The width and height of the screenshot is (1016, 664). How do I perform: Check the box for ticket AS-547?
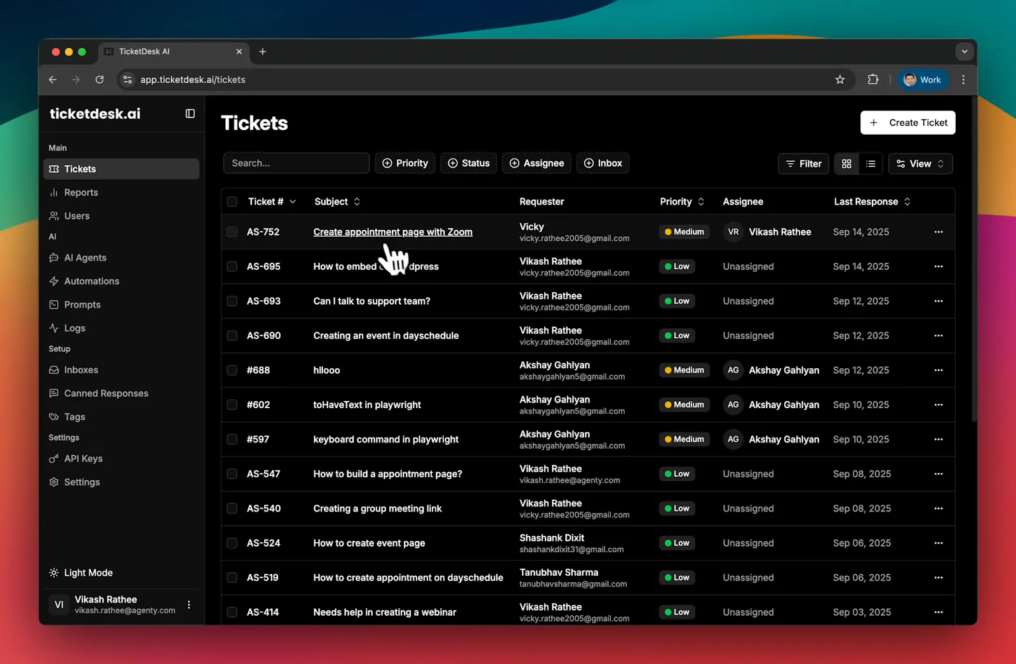tap(232, 474)
